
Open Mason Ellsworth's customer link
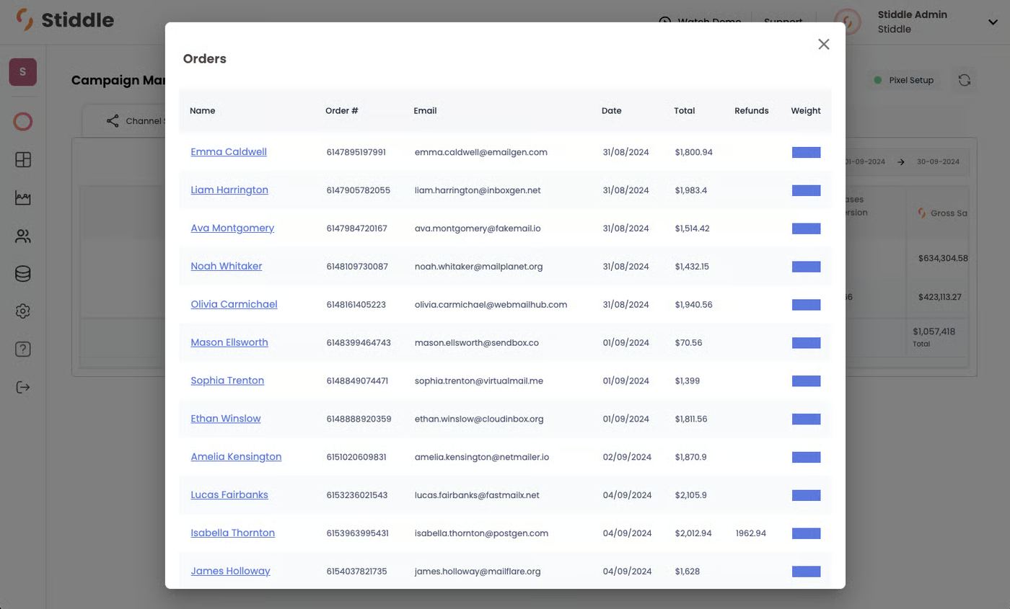[x=229, y=342]
